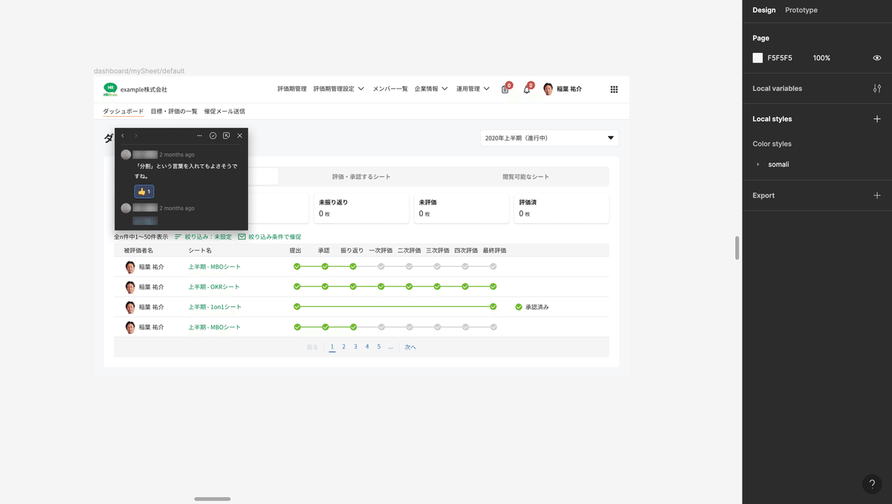The image size is (892, 504).
Task: Open comment thread more options menu
Action: coord(199,136)
